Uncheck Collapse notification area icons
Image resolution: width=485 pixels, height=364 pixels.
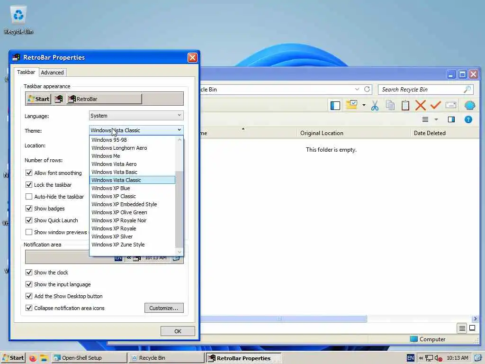[x=29, y=308]
